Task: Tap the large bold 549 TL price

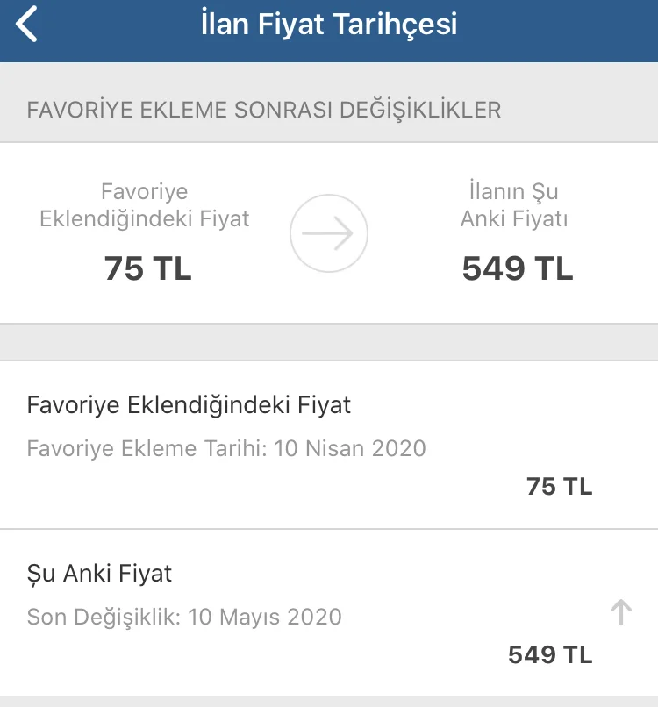Action: [517, 268]
